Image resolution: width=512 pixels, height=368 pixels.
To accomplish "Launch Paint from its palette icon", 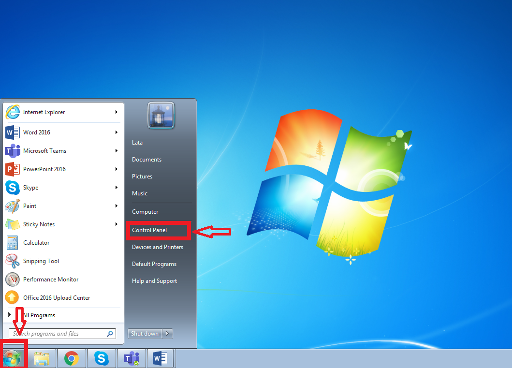I will point(13,206).
